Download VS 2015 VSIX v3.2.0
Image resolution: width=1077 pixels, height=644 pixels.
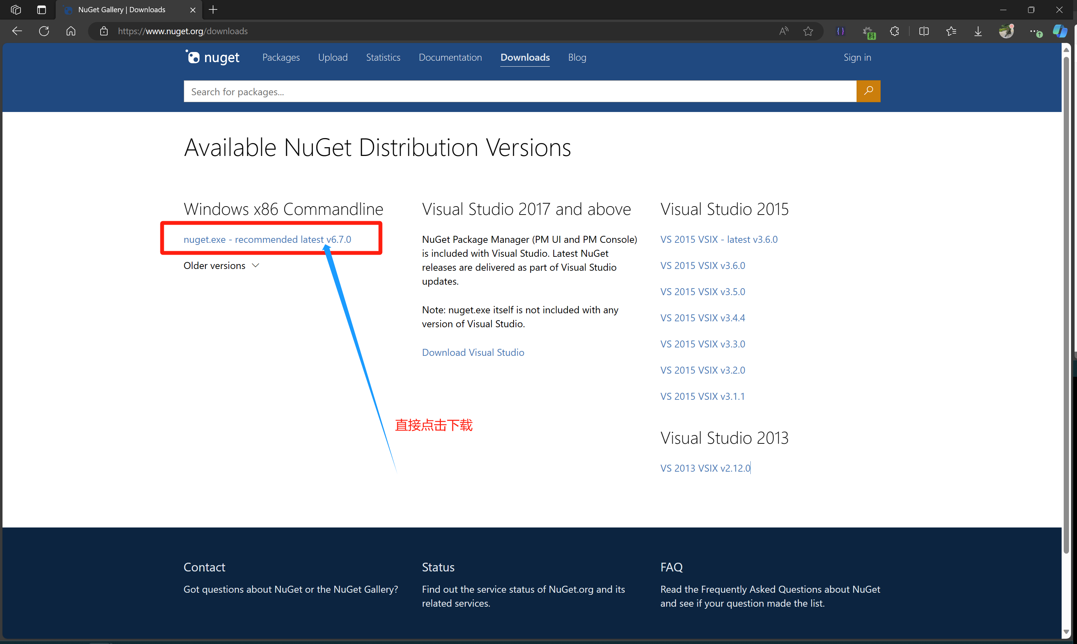pyautogui.click(x=703, y=370)
